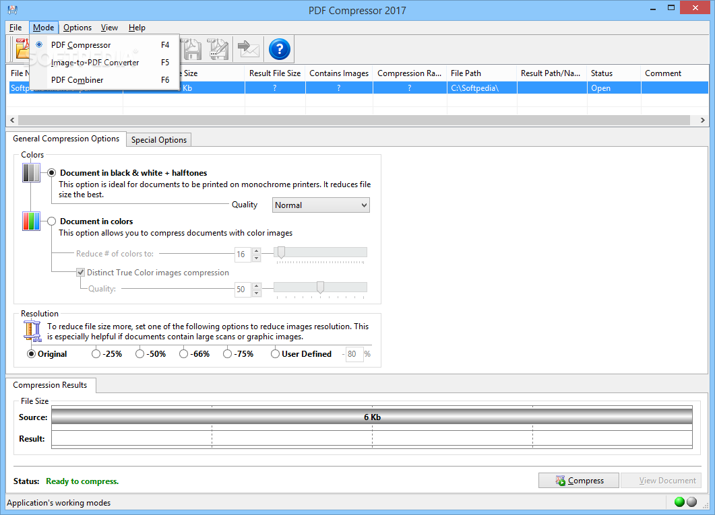Click the Source file size bar showing 6 Kb
The width and height of the screenshot is (715, 515).
click(372, 417)
